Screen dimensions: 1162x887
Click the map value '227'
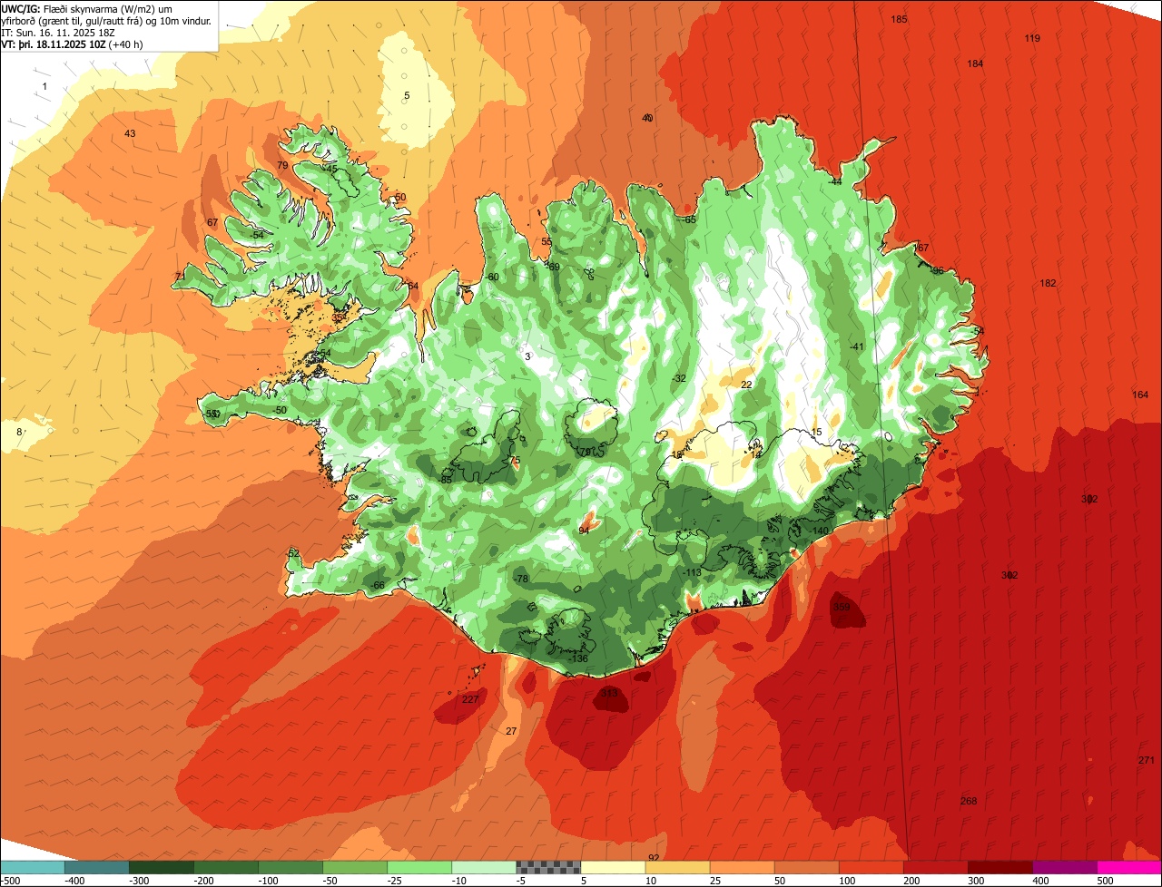[469, 699]
